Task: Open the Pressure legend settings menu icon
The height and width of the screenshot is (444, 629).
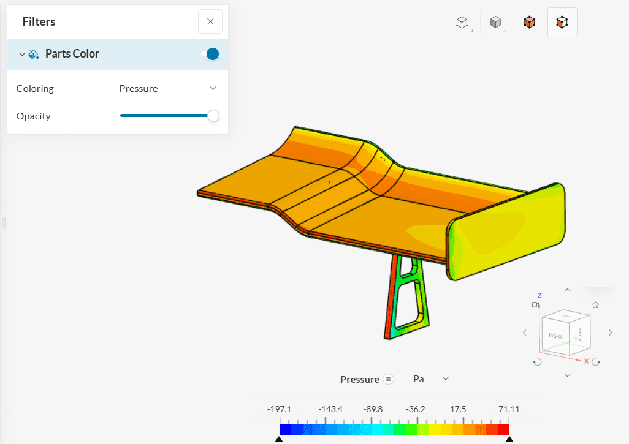Action: 388,379
